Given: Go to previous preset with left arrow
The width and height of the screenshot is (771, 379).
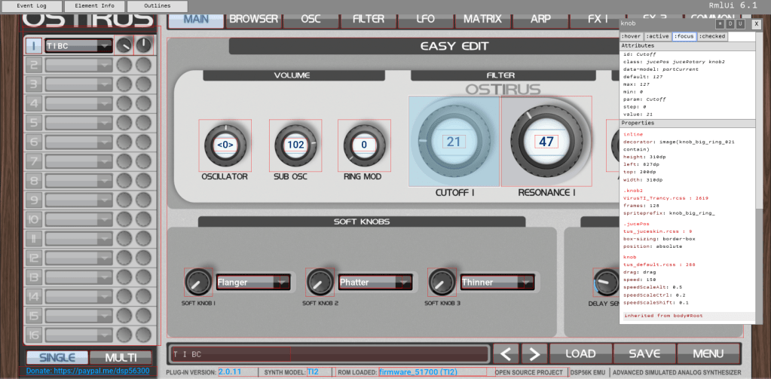Looking at the screenshot, I should pyautogui.click(x=507, y=353).
